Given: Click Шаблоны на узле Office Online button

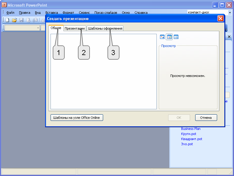Looking at the screenshot, I should (77, 118).
